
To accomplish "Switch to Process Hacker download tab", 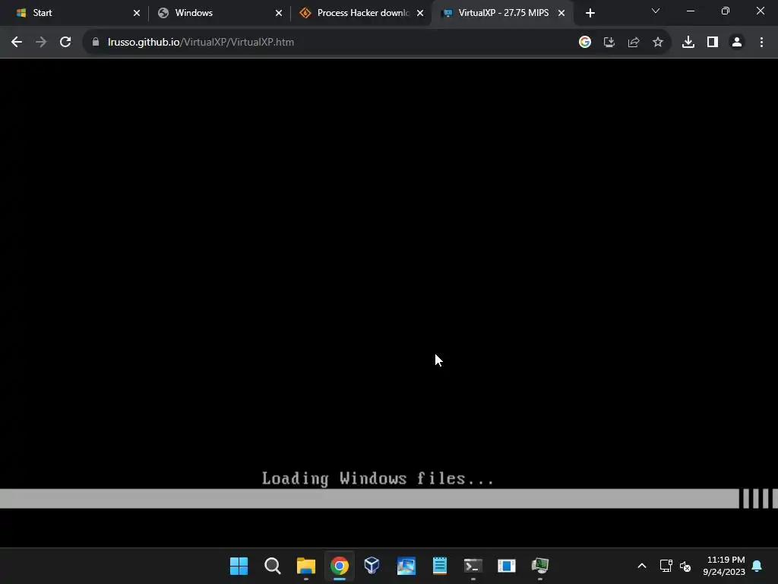I will pos(359,13).
